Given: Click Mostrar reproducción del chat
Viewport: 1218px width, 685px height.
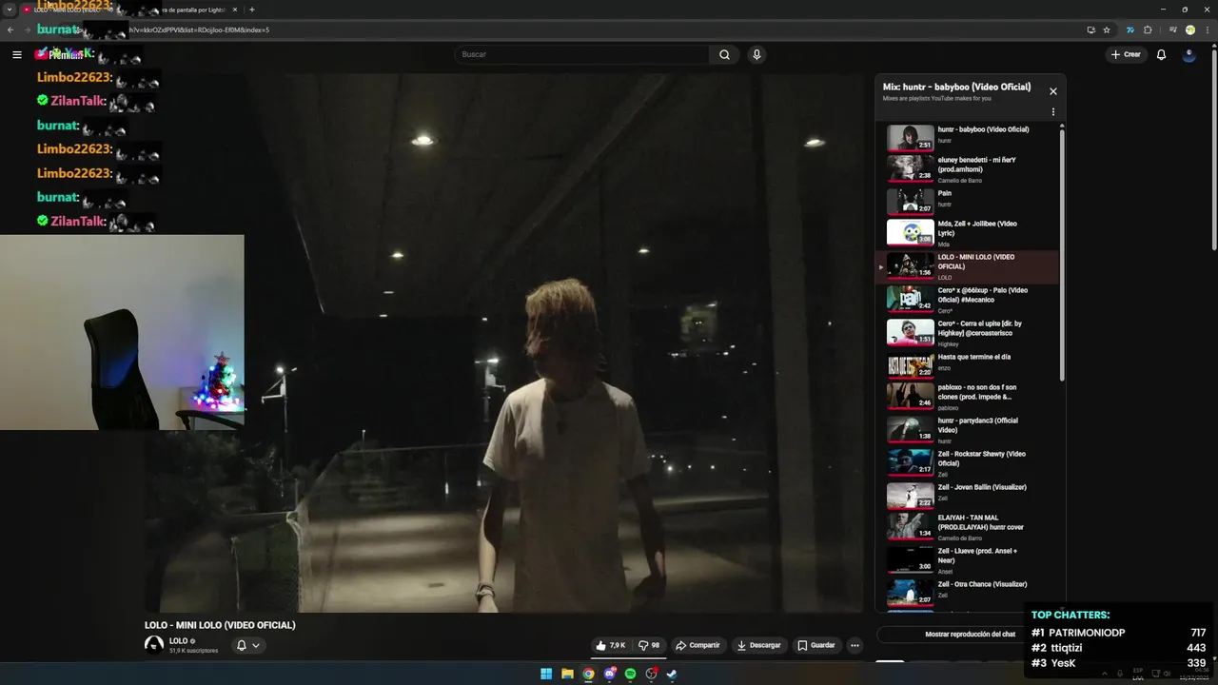Looking at the screenshot, I should pyautogui.click(x=970, y=634).
